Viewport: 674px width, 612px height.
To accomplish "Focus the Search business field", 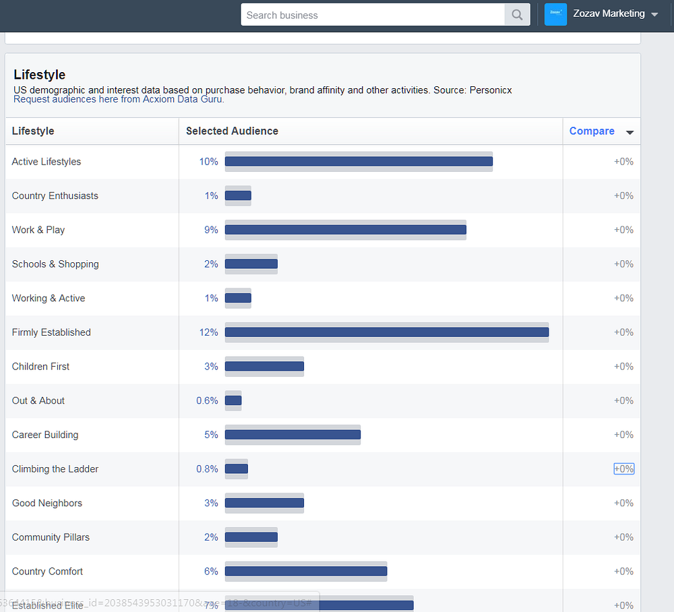I will pyautogui.click(x=372, y=15).
